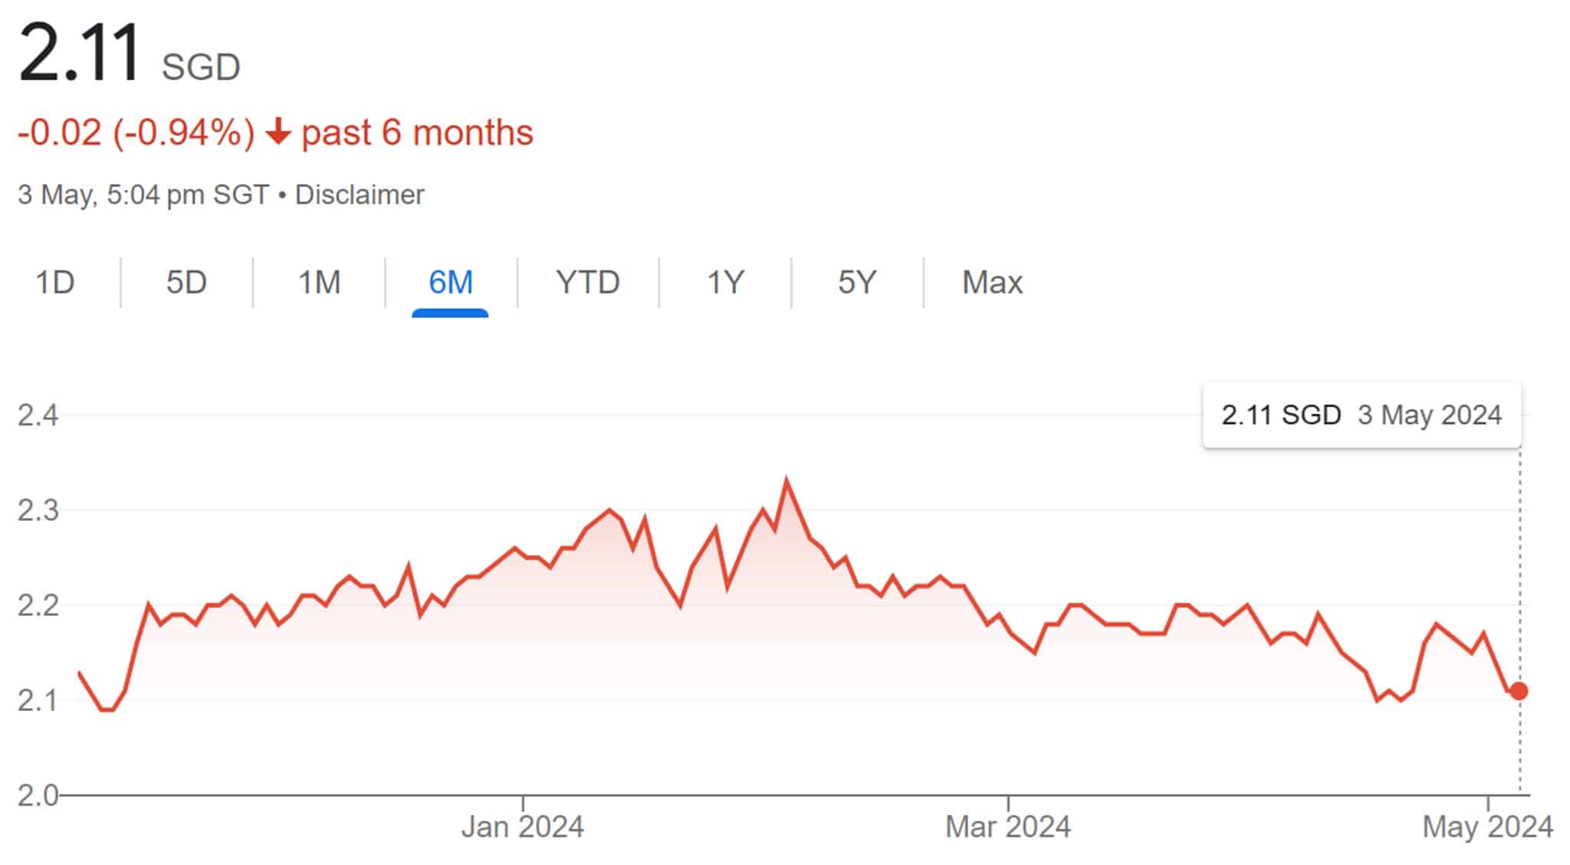View the Max range chart
The width and height of the screenshot is (1570, 865).
point(992,283)
